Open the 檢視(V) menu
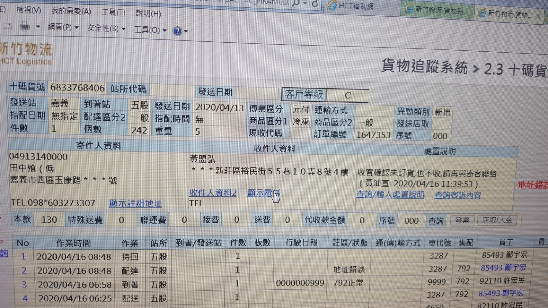This screenshot has width=548, height=308. coord(29,10)
